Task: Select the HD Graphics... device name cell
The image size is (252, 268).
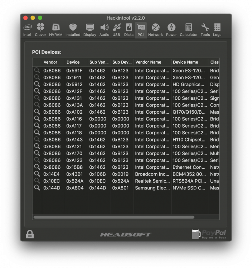Action: pyautogui.click(x=188, y=84)
